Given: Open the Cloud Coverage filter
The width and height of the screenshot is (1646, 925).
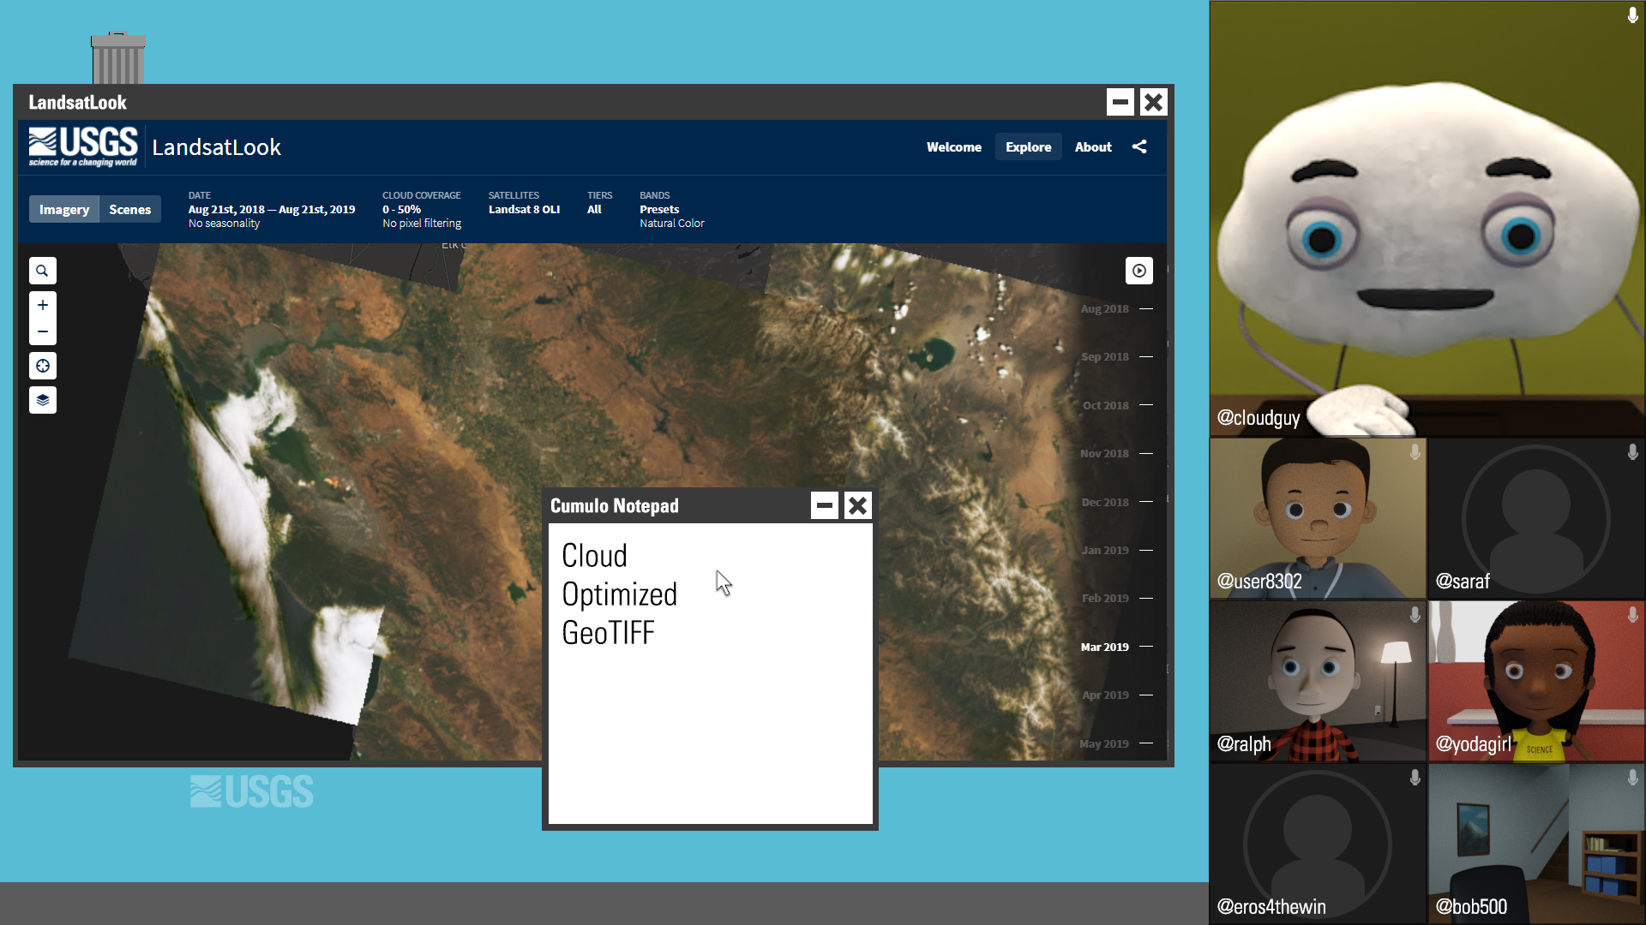Looking at the screenshot, I should (x=422, y=209).
